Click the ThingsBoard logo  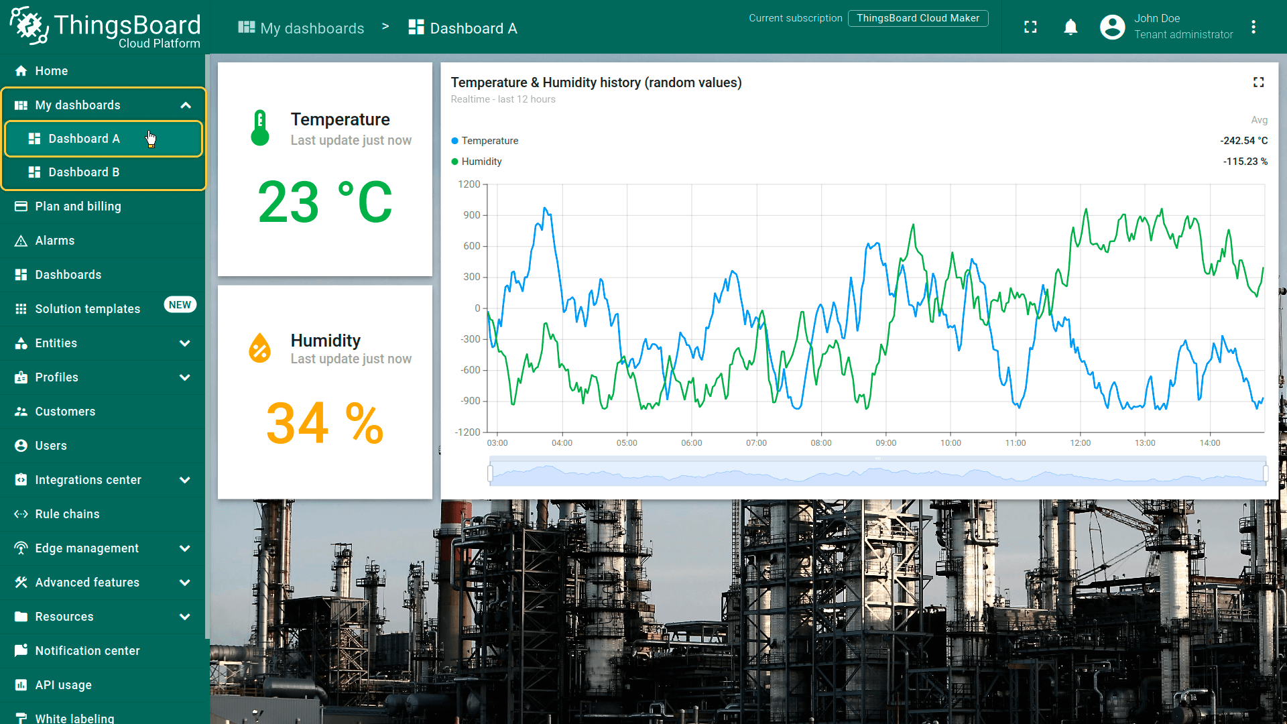click(x=105, y=27)
